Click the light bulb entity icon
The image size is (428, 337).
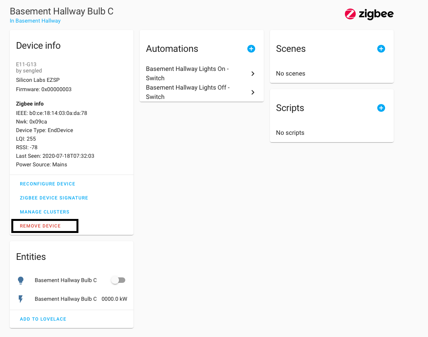tap(21, 280)
